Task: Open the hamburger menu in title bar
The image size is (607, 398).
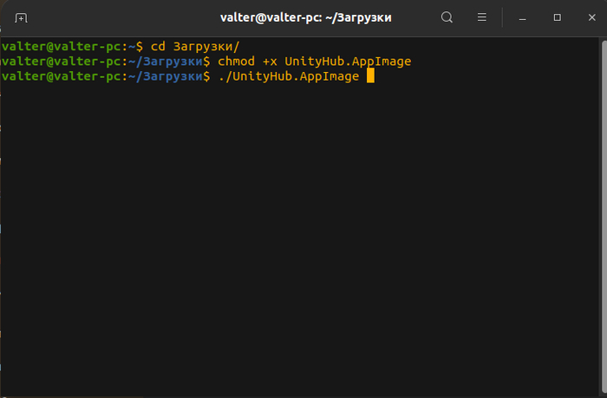Action: point(482,17)
